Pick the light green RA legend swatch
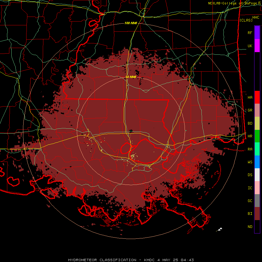The image size is (262, 262). (x=257, y=149)
